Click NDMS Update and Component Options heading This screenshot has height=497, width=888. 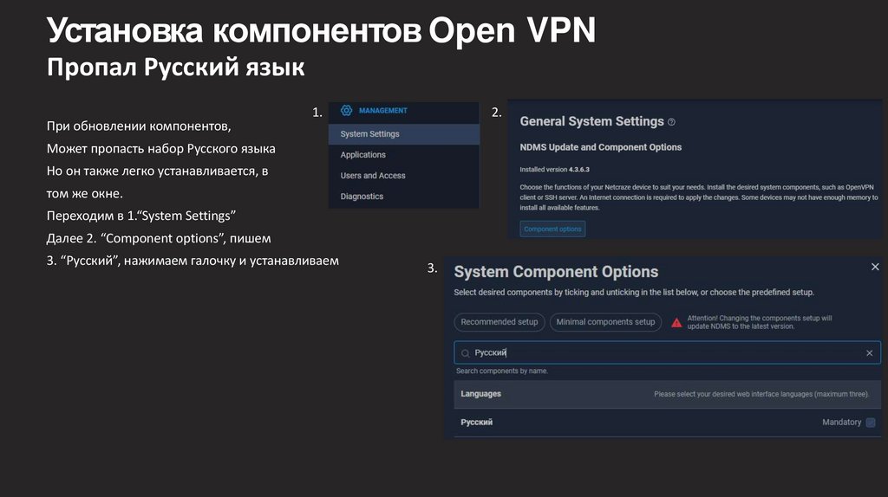point(600,147)
